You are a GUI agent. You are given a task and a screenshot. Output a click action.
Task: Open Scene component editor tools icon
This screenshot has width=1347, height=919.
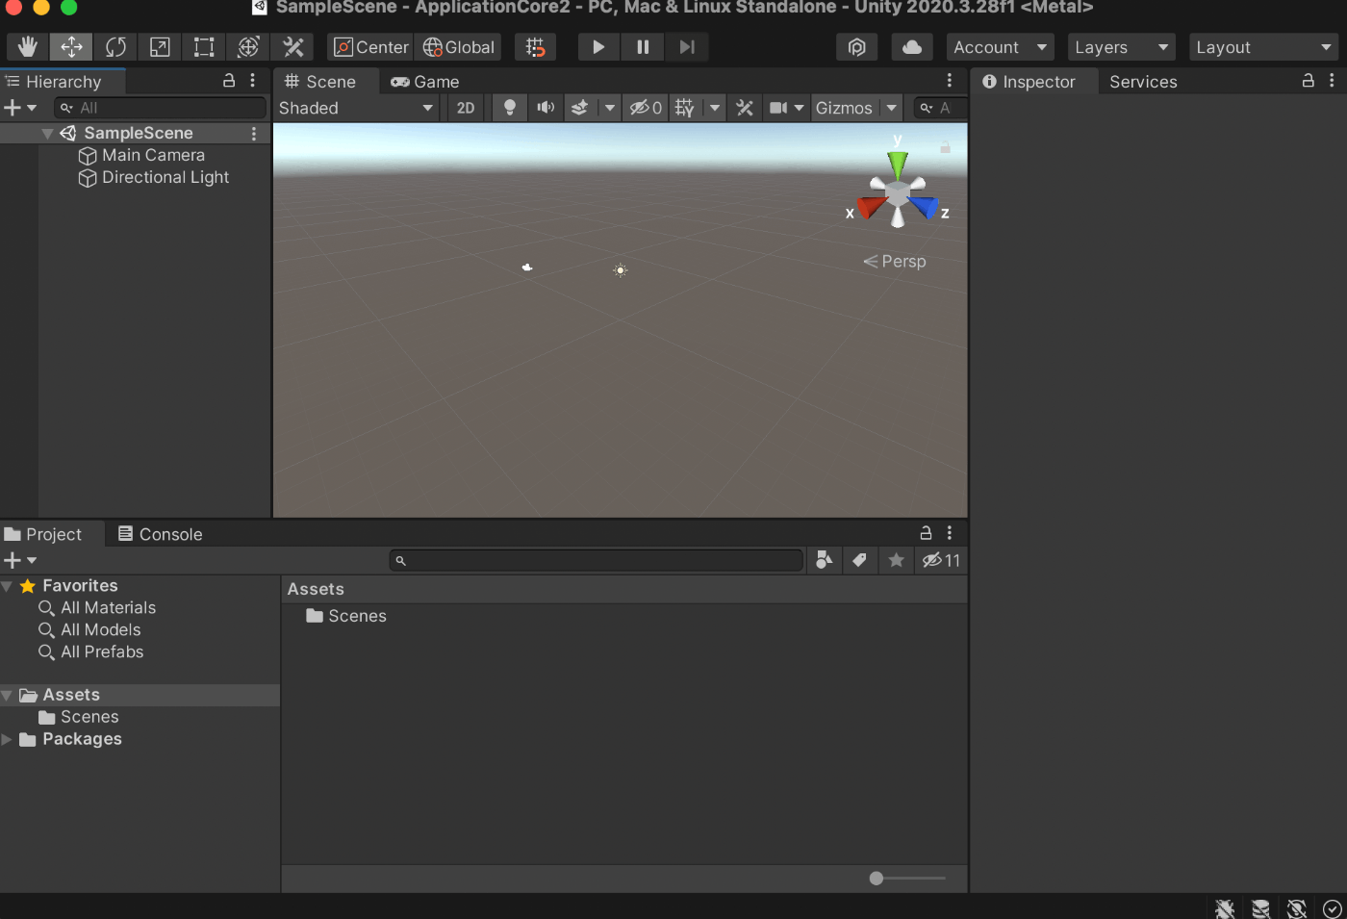pos(745,108)
